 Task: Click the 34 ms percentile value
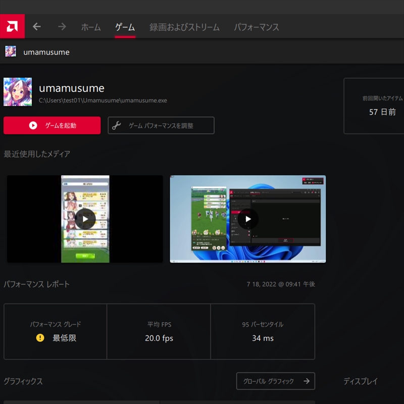coord(263,338)
